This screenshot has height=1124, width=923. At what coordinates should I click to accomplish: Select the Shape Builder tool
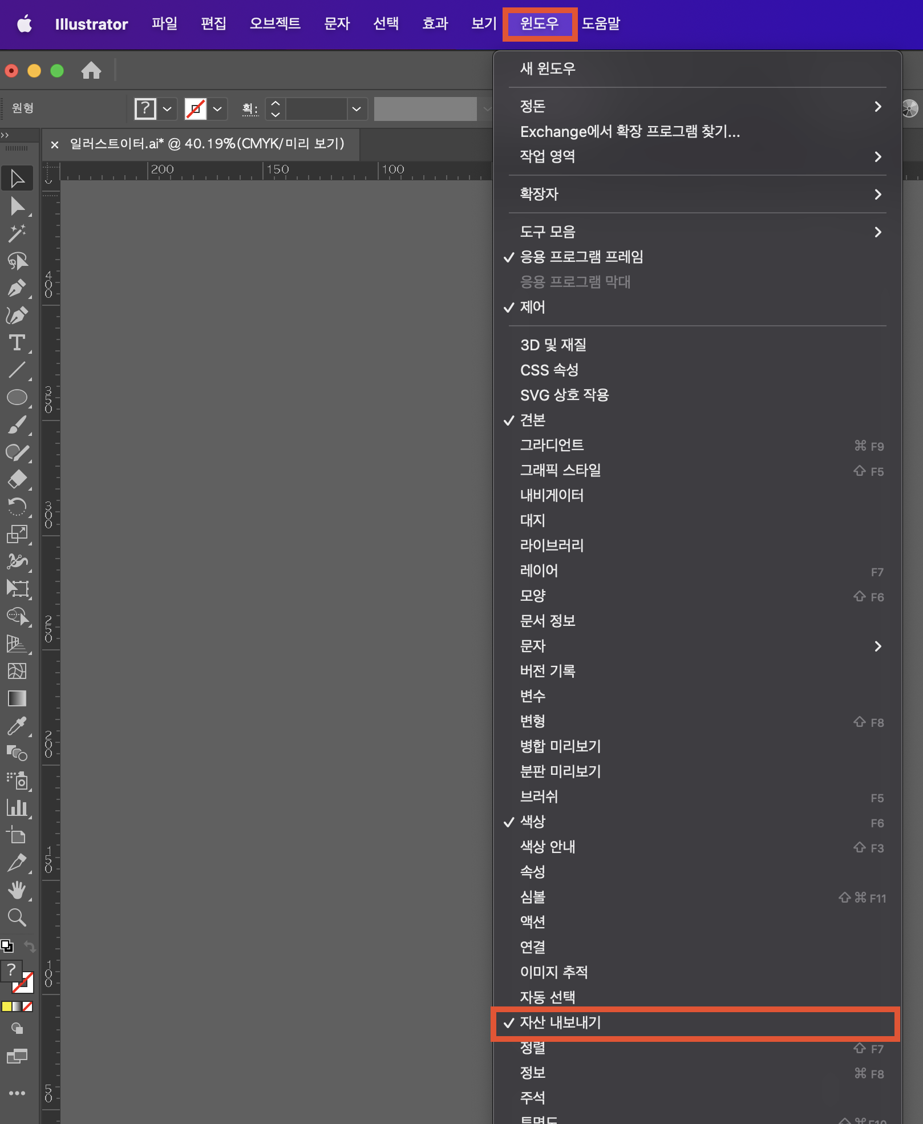tap(17, 616)
